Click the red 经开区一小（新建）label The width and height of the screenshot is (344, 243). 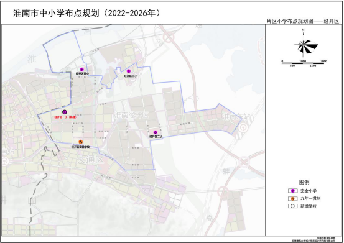tap(65, 117)
